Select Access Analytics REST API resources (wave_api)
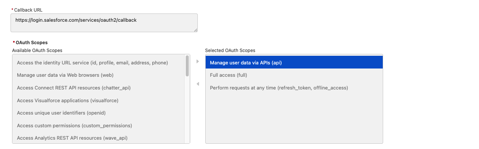The height and width of the screenshot is (149, 479). click(99, 138)
